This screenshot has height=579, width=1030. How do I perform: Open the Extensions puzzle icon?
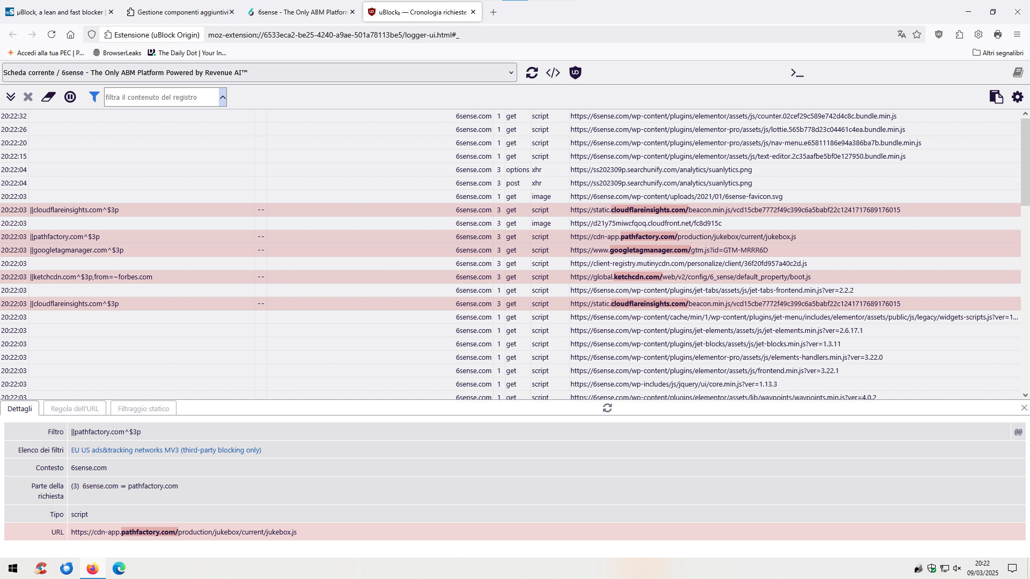tap(959, 34)
